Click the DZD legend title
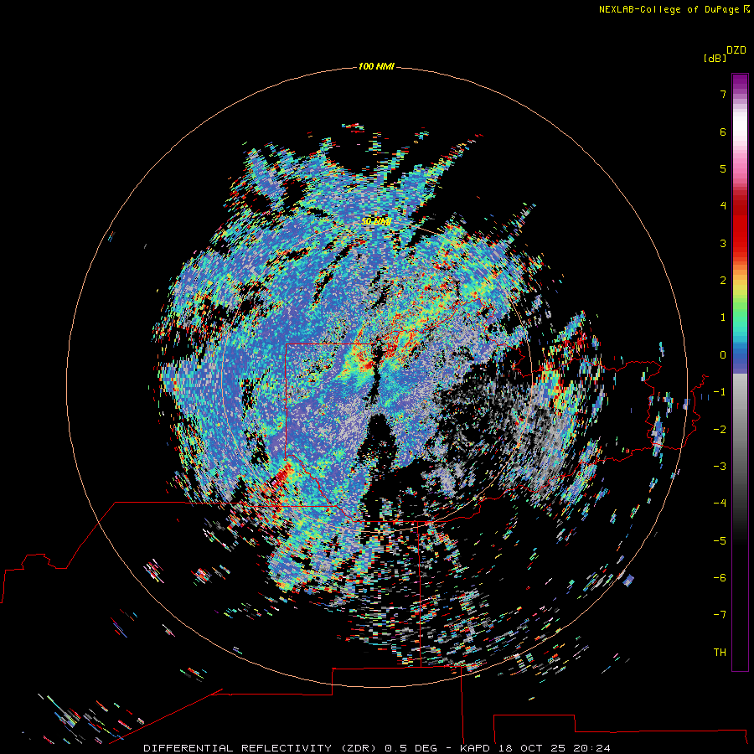 coord(736,50)
